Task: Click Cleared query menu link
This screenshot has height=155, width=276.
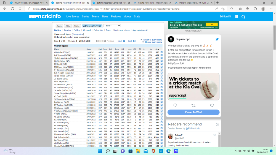Action: point(153,42)
